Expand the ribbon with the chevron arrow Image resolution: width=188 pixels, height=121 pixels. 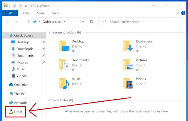177,13
